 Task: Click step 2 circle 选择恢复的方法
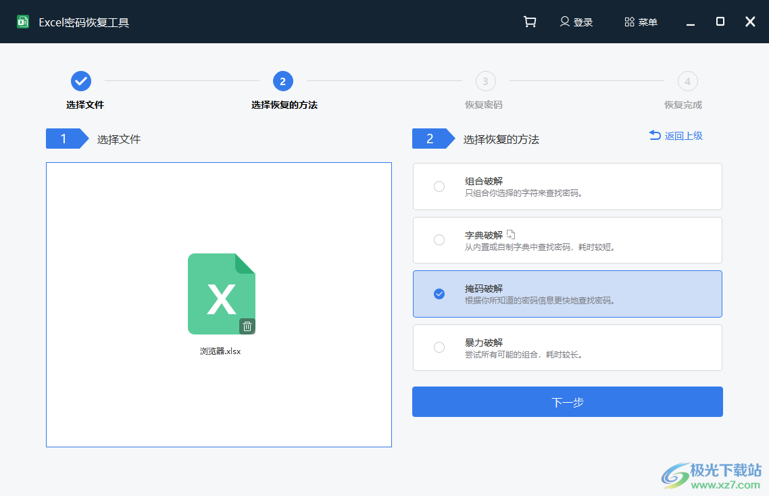tap(283, 80)
